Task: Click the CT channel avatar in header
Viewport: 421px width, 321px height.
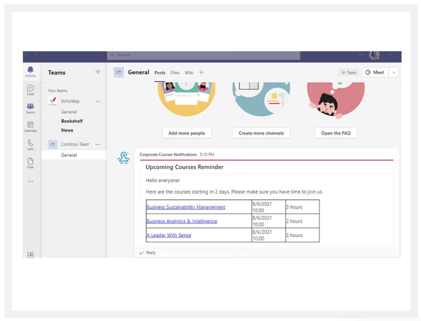Action: pyautogui.click(x=119, y=72)
